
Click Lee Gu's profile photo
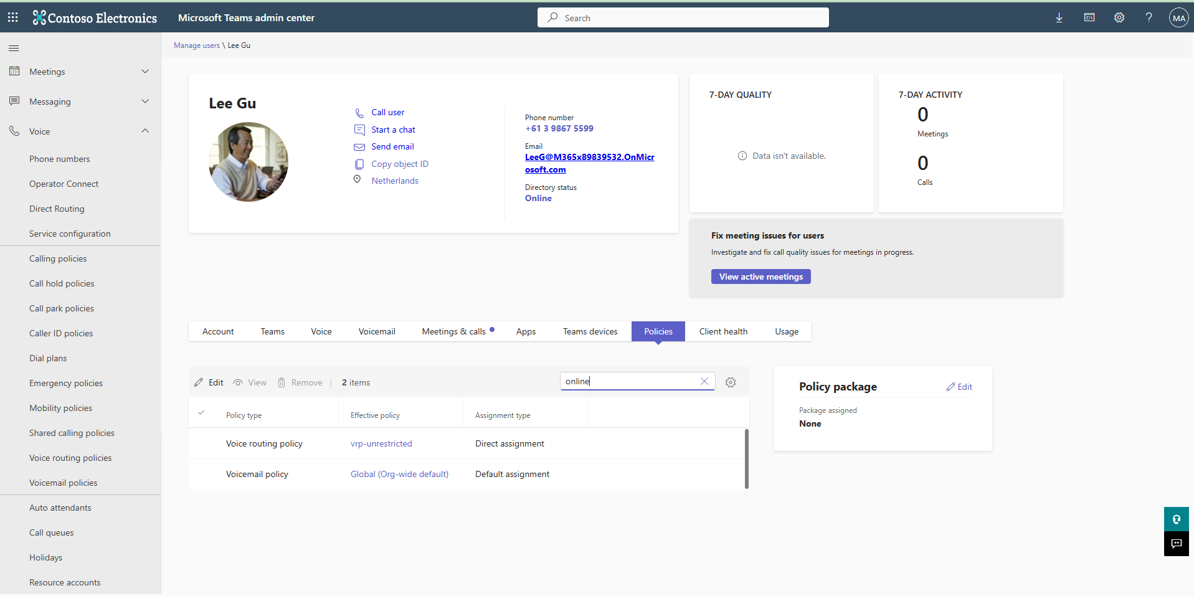(249, 162)
